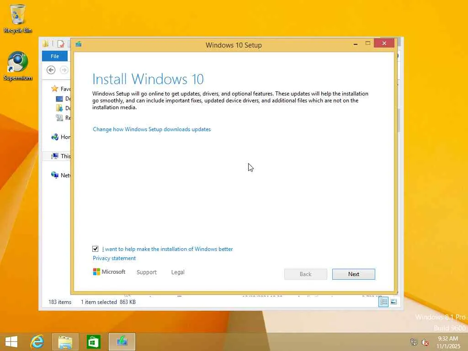The image size is (468, 351).
Task: Click the Properties quick access icon in Explorer
Action: (x=61, y=44)
